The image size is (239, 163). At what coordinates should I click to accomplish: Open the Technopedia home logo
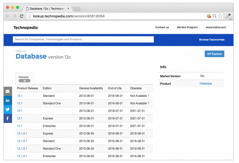[x=26, y=28]
